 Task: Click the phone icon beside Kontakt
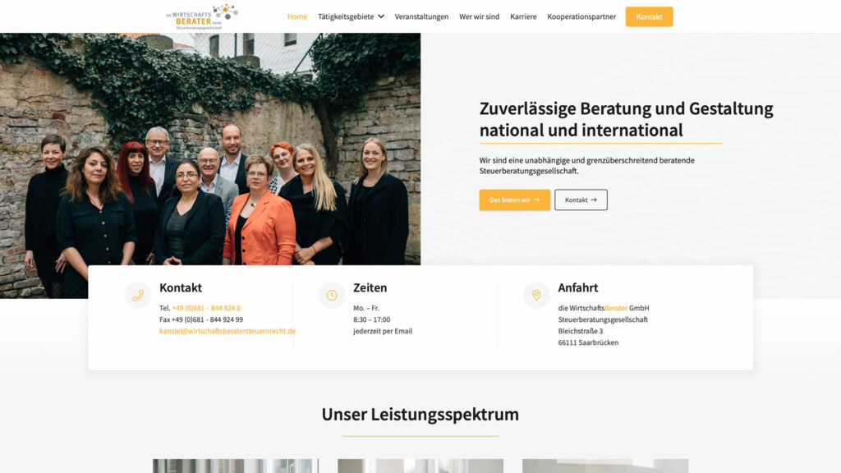[138, 295]
